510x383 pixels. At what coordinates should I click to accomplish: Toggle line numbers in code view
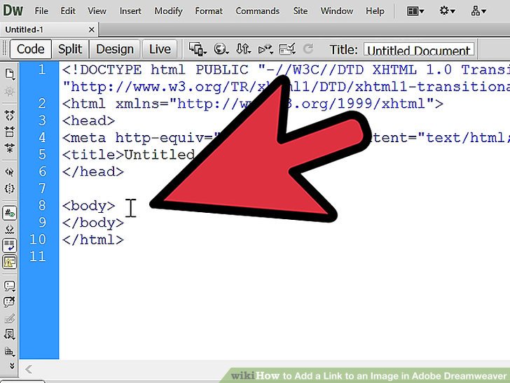(10, 212)
